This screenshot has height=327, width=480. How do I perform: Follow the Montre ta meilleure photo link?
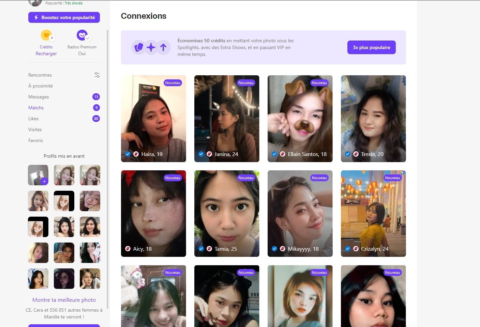point(64,300)
